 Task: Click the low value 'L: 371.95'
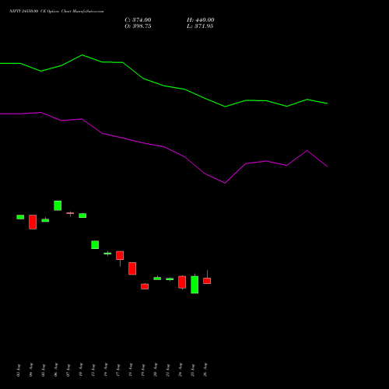(200, 26)
